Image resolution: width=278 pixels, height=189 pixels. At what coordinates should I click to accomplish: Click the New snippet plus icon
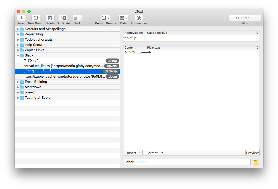coord(21,18)
